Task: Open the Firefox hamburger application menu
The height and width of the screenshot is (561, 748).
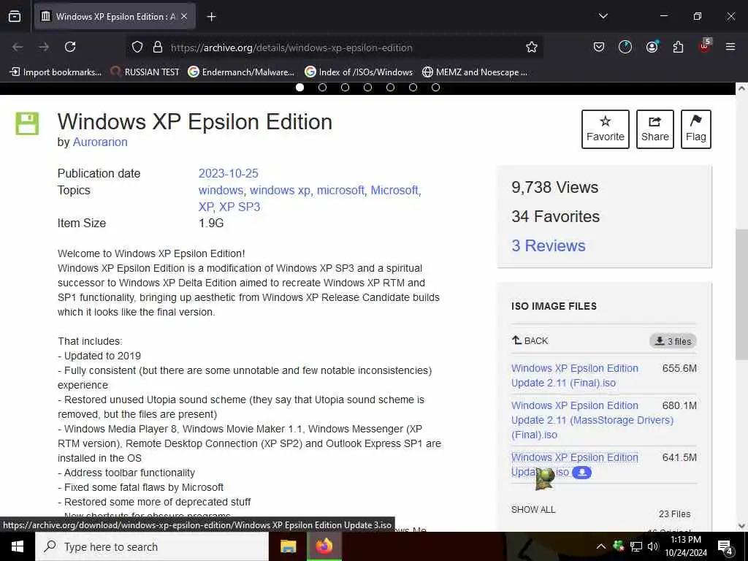Action: 730,47
